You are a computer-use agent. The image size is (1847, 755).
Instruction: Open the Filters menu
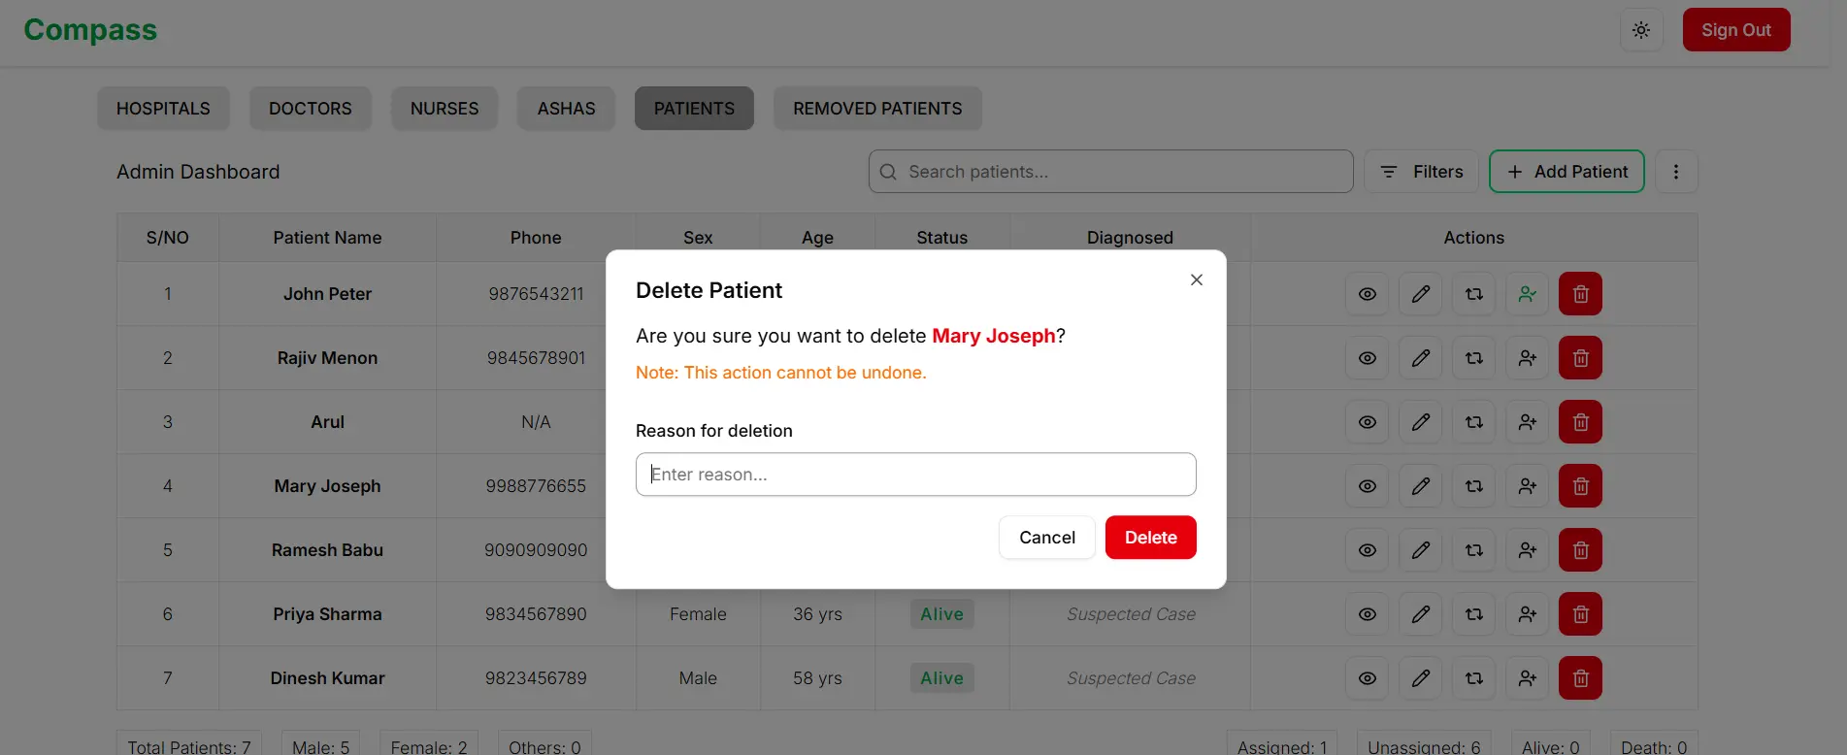pyautogui.click(x=1421, y=172)
